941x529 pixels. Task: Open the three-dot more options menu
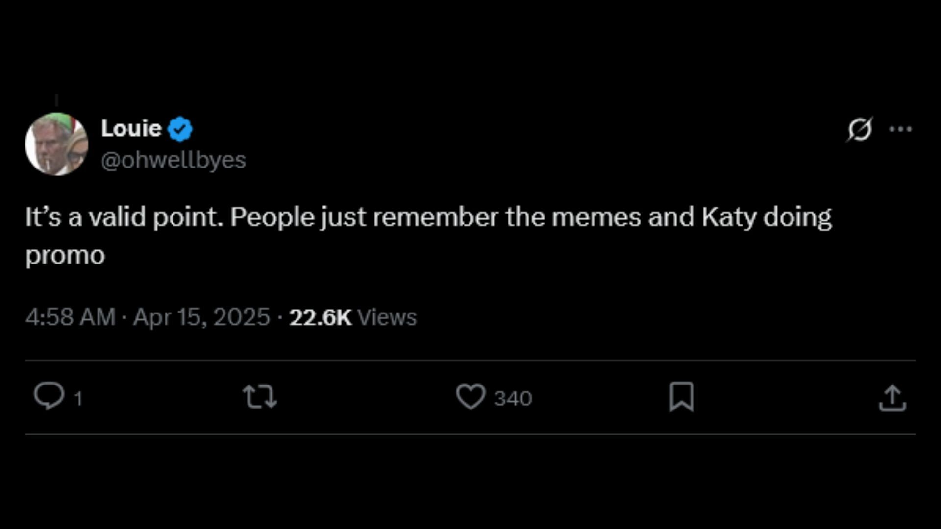pos(900,129)
